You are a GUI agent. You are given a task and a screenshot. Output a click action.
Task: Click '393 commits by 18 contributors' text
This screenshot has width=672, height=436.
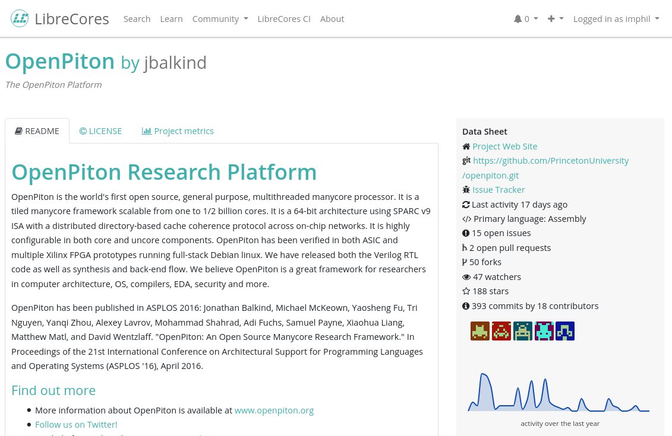(535, 306)
